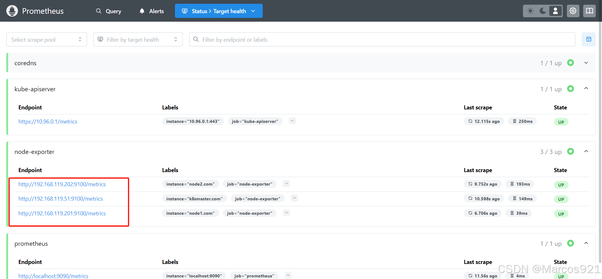Click the bell icon beside Alerts
Screen dimensions: 602x279
click(x=142, y=11)
